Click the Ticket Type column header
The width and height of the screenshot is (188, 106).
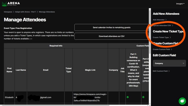pos(69,70)
